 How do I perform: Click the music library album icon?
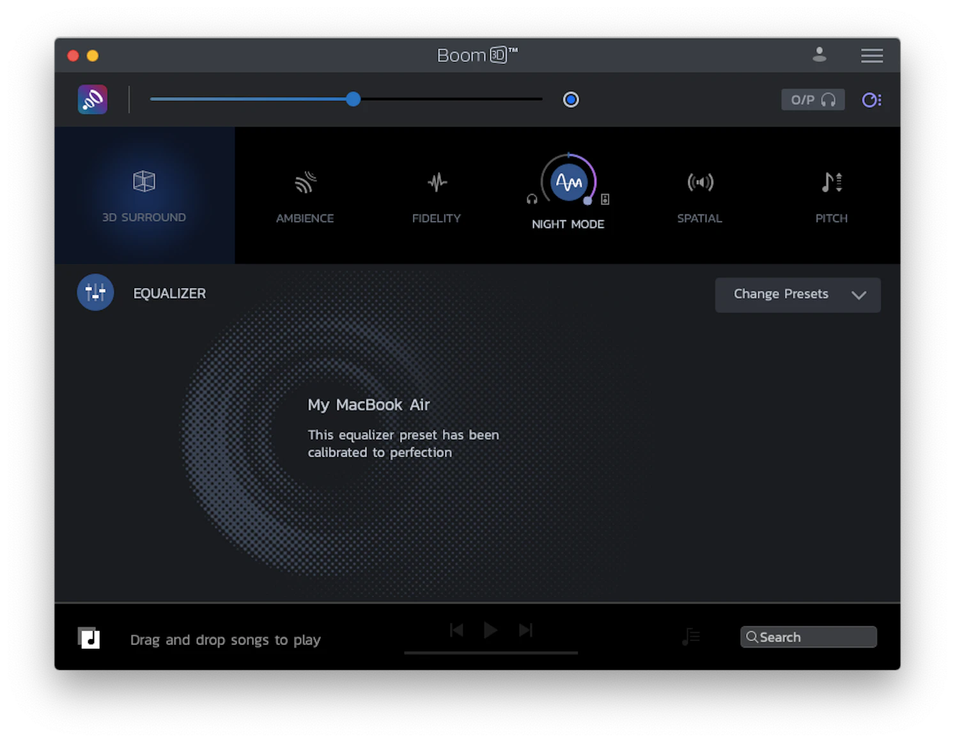[x=89, y=637]
